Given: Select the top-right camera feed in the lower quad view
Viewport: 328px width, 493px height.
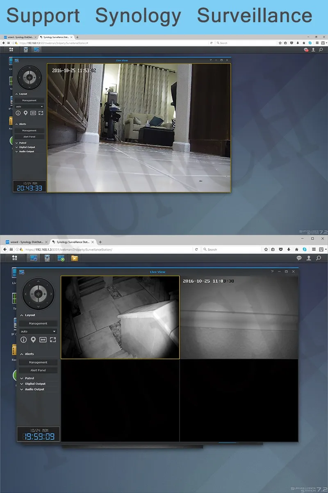Looking at the screenshot, I should pos(239,317).
